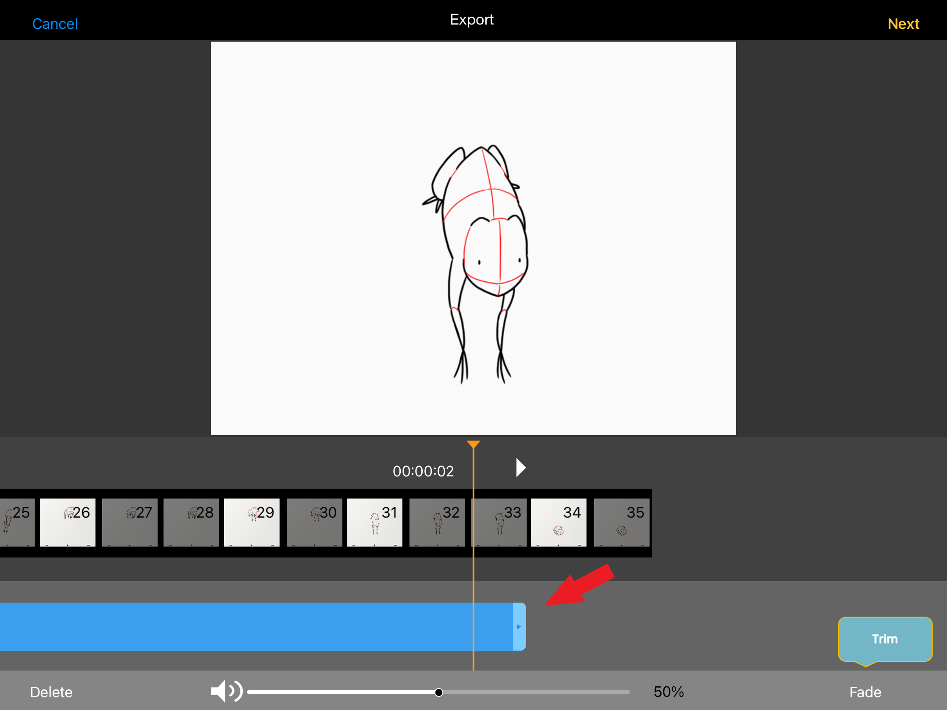
Task: Select frame 35 thumbnail
Action: [622, 522]
